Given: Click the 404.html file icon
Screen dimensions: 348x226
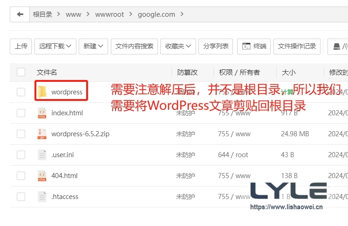Looking at the screenshot, I should point(42,176).
